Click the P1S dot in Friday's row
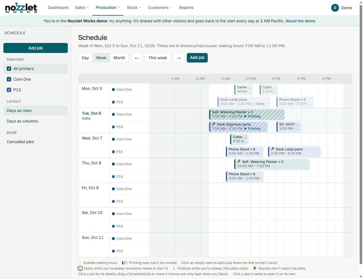The width and height of the screenshot is (363, 279). 113,201
